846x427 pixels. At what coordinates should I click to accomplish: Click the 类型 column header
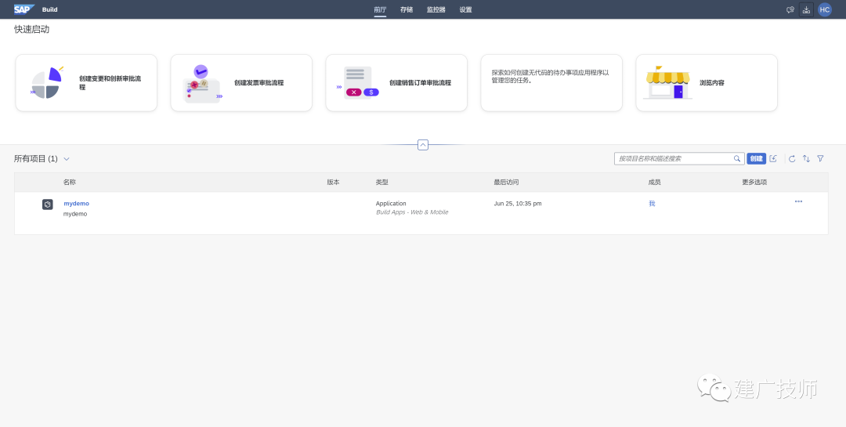(x=382, y=183)
